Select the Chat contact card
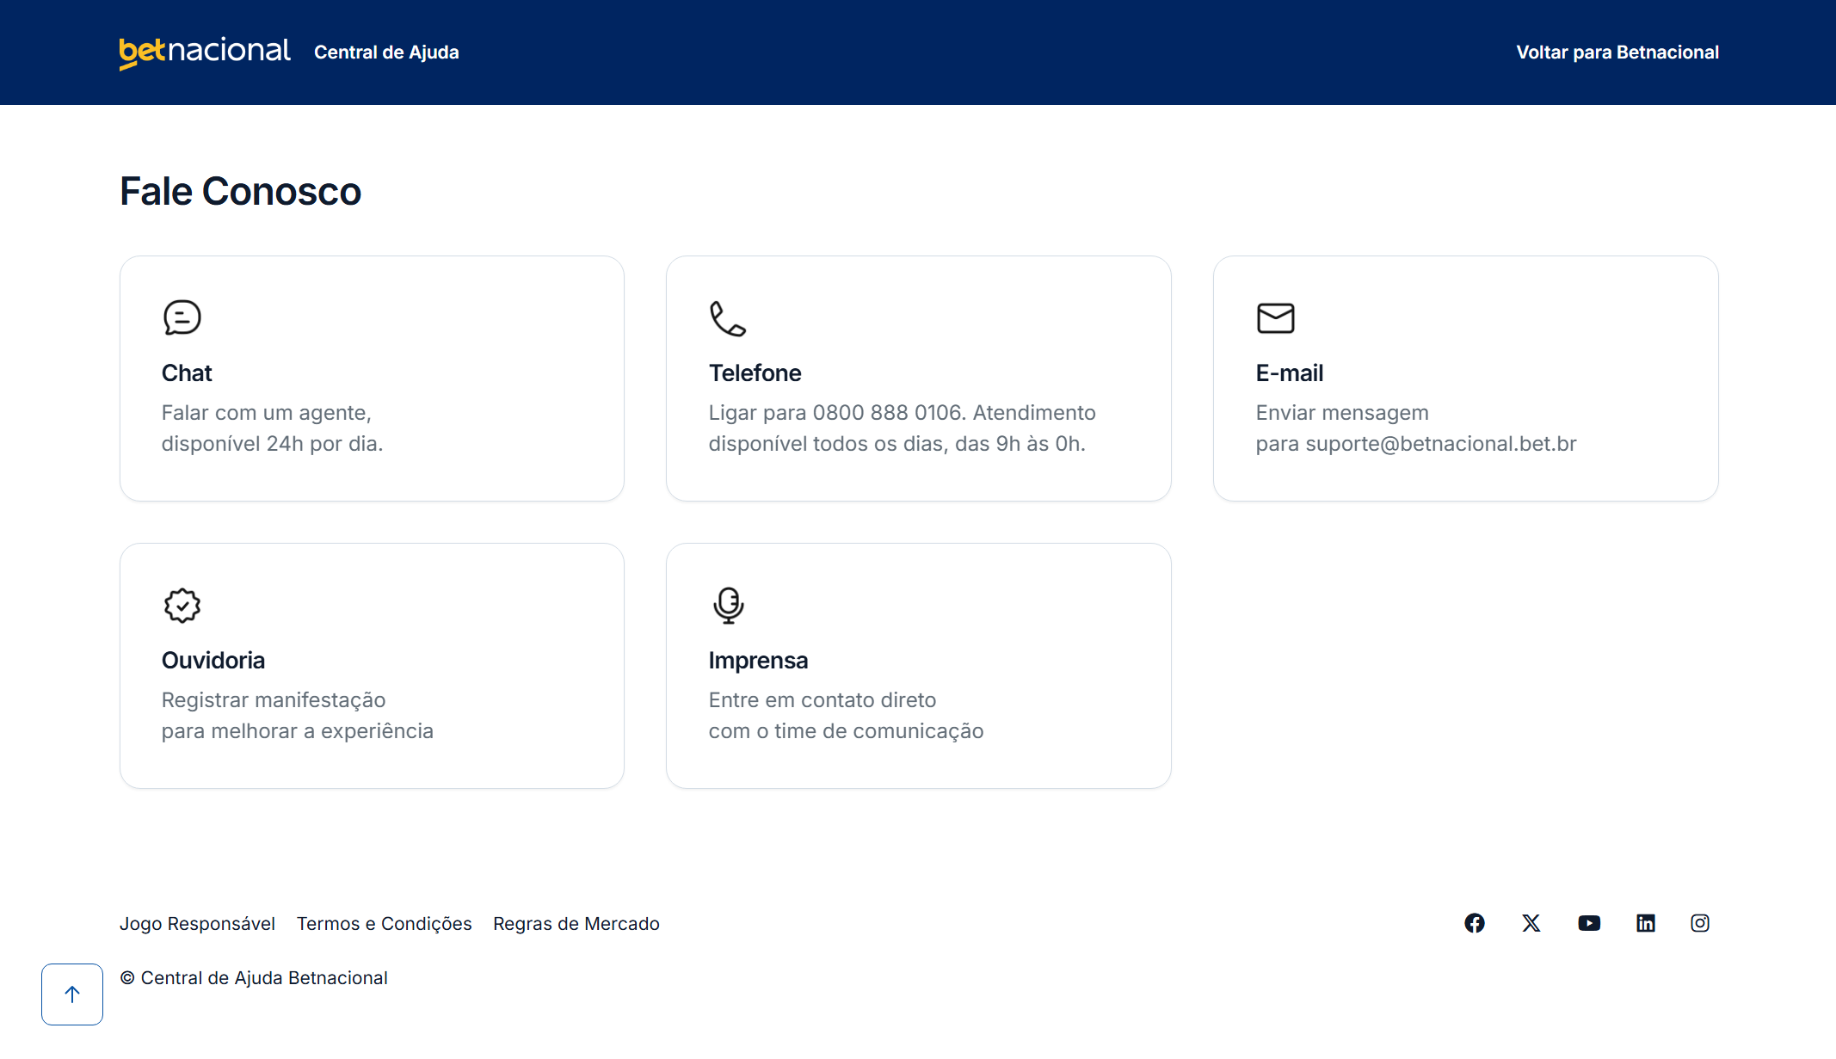This screenshot has height=1059, width=1836. point(372,378)
